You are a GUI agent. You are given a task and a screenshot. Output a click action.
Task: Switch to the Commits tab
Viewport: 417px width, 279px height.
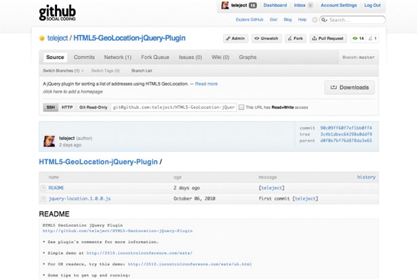point(84,57)
